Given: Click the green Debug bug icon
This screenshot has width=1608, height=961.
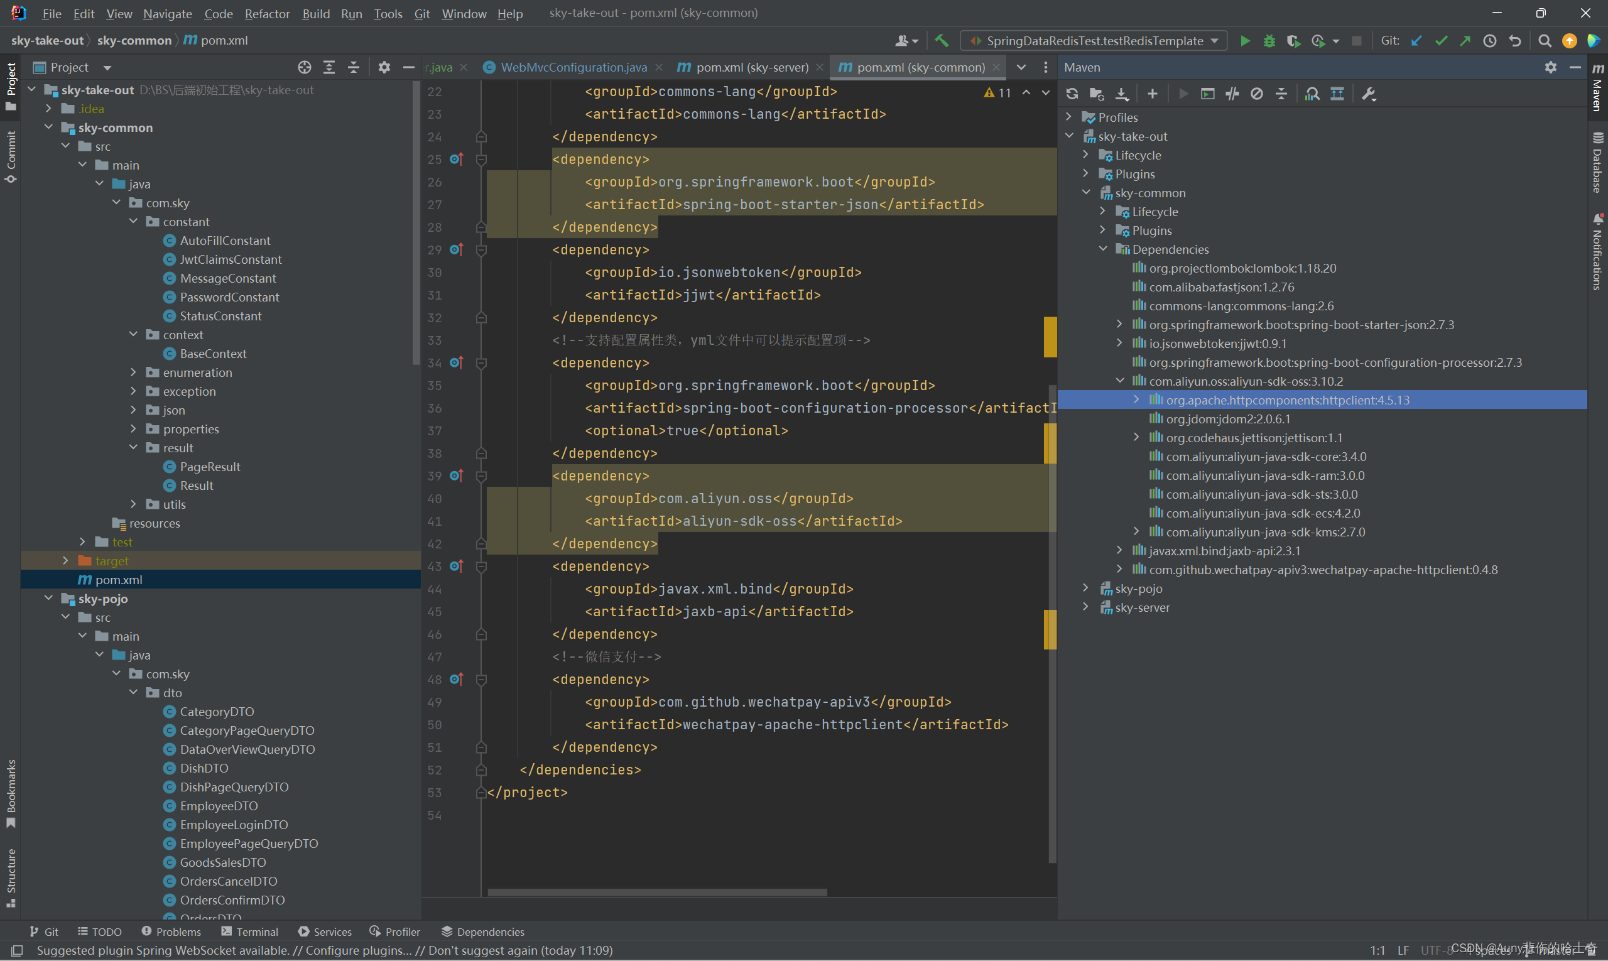Looking at the screenshot, I should click(1269, 41).
